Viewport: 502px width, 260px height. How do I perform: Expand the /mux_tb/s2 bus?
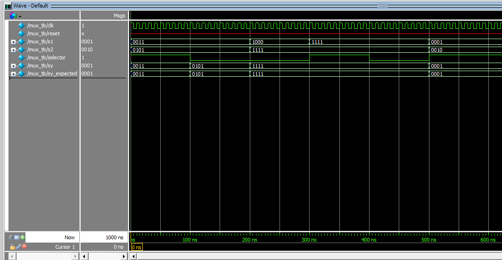(x=13, y=50)
